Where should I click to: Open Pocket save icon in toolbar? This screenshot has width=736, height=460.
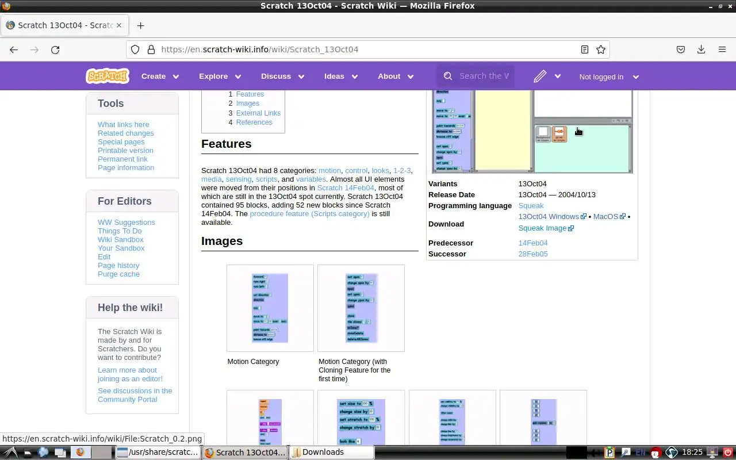pyautogui.click(x=681, y=49)
